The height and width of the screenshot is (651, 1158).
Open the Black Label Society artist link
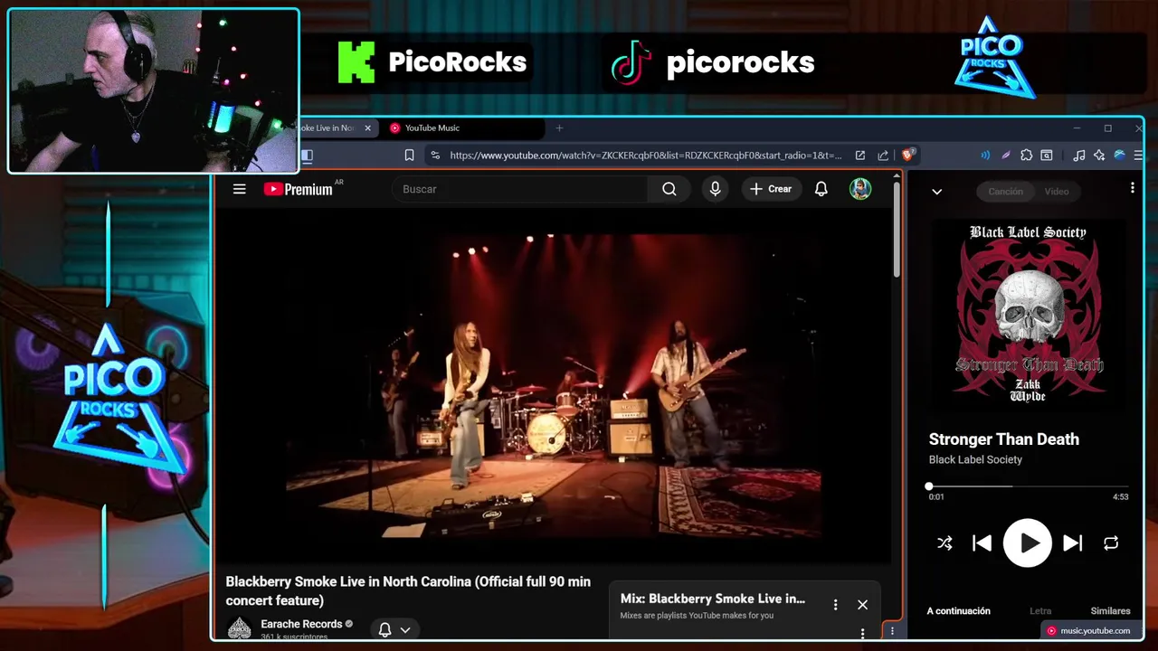[x=975, y=459]
